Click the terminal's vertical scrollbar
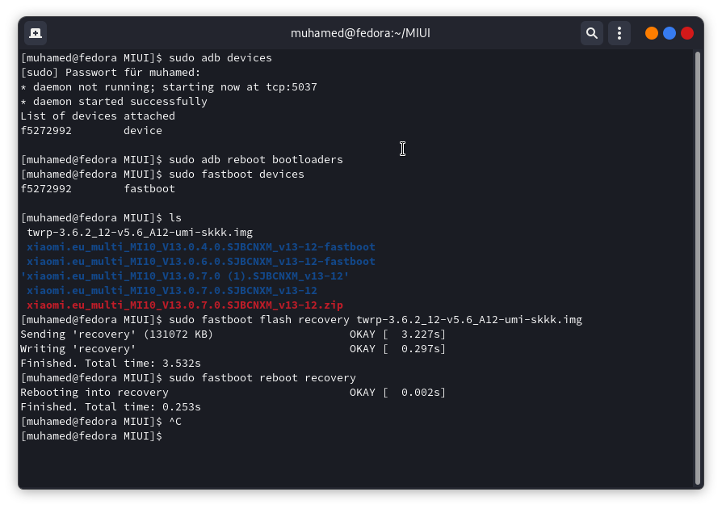 pyautogui.click(x=697, y=267)
